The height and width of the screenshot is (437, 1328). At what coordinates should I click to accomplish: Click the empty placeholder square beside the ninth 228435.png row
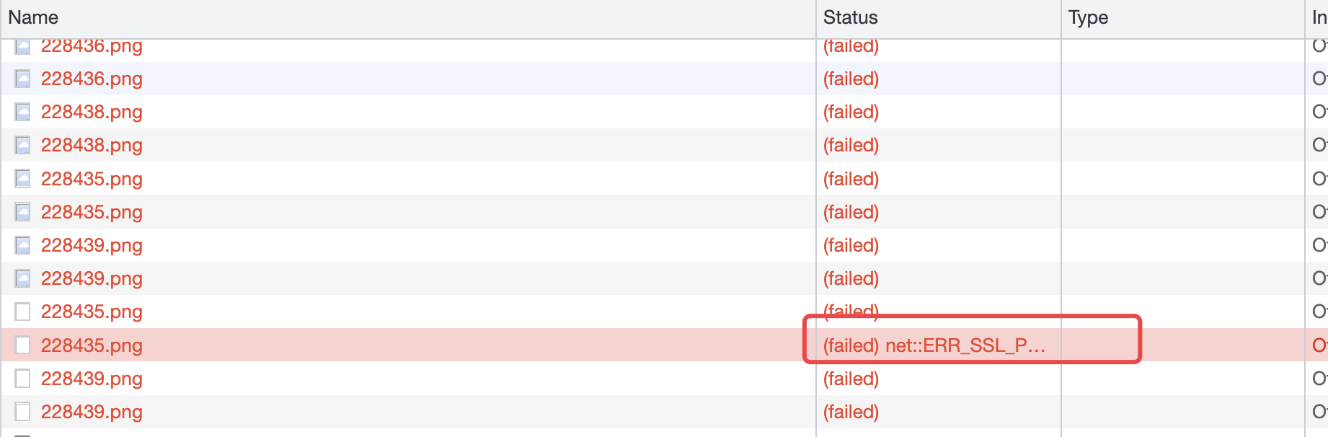coord(23,312)
